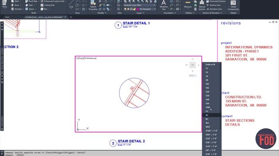Click the CONSTRUCTION LTD. client text
The width and height of the screenshot is (279, 156).
tap(243, 97)
